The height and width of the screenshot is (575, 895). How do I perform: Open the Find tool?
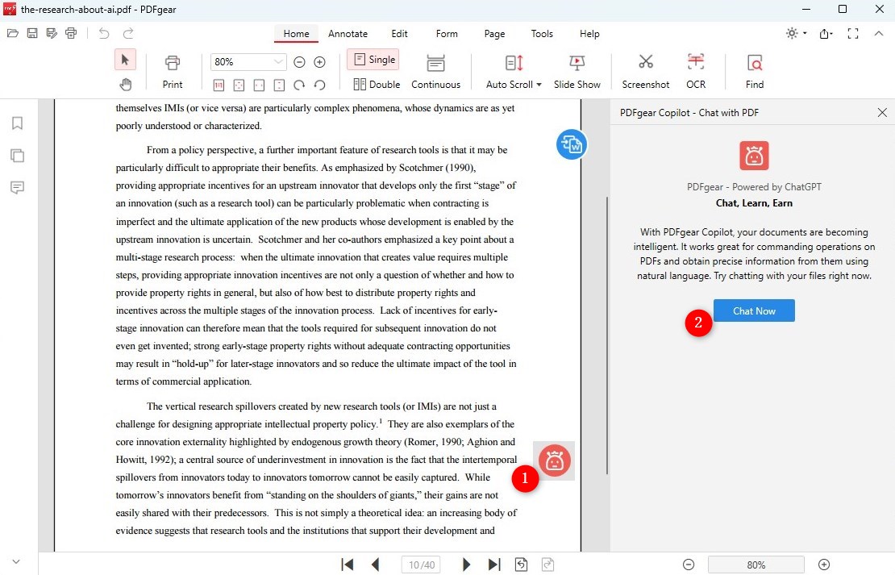click(755, 72)
